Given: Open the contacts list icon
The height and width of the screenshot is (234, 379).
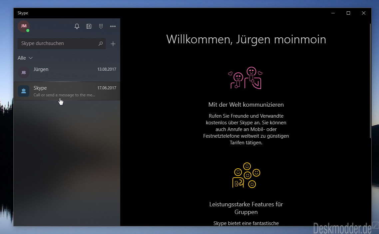Looking at the screenshot, I should coord(89,26).
